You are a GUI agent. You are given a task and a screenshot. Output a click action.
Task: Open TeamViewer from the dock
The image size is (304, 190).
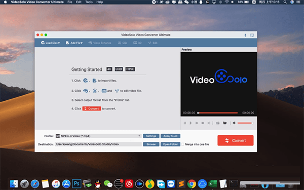(171, 183)
